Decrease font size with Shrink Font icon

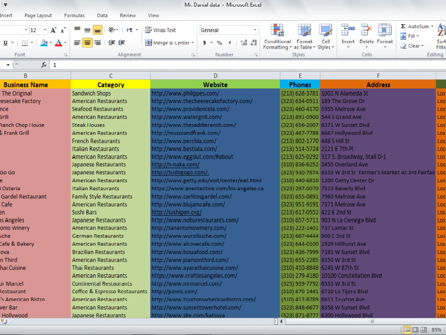click(63, 30)
